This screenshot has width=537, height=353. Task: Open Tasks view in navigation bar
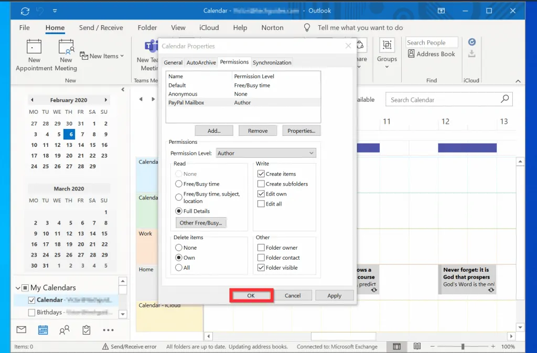(x=87, y=330)
